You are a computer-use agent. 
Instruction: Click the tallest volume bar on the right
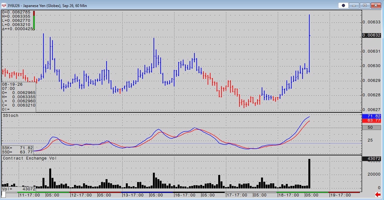click(309, 174)
